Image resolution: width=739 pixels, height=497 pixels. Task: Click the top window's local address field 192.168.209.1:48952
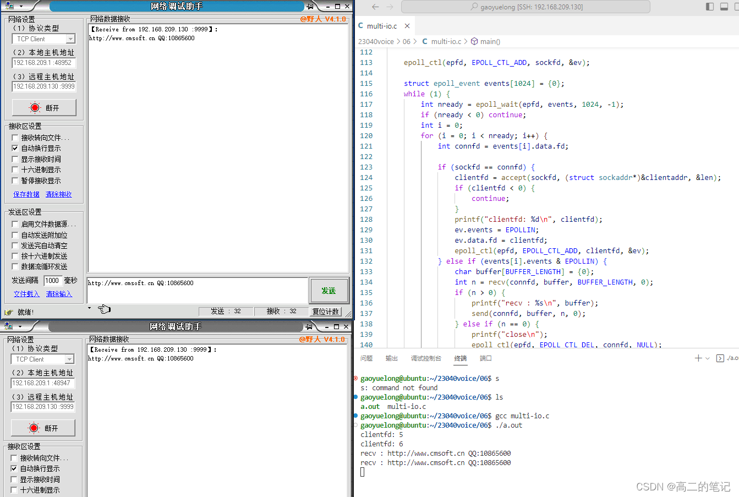(x=44, y=63)
